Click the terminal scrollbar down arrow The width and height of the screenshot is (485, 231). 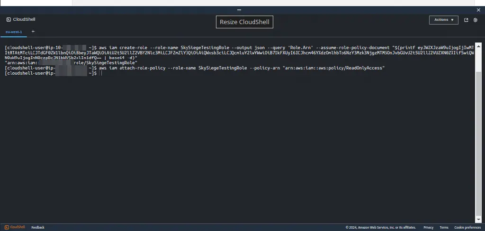(x=478, y=219)
